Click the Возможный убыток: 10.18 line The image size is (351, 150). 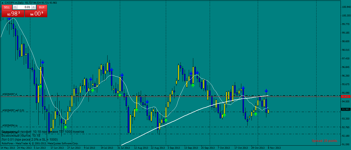click(21, 136)
